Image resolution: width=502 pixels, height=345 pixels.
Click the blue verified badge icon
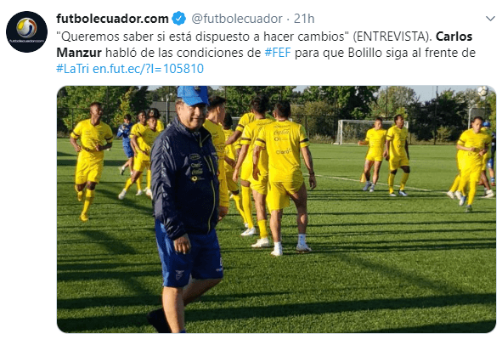pyautogui.click(x=179, y=19)
